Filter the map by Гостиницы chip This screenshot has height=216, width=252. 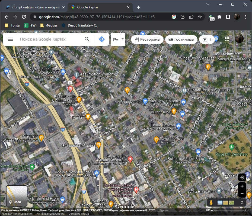click(x=181, y=40)
